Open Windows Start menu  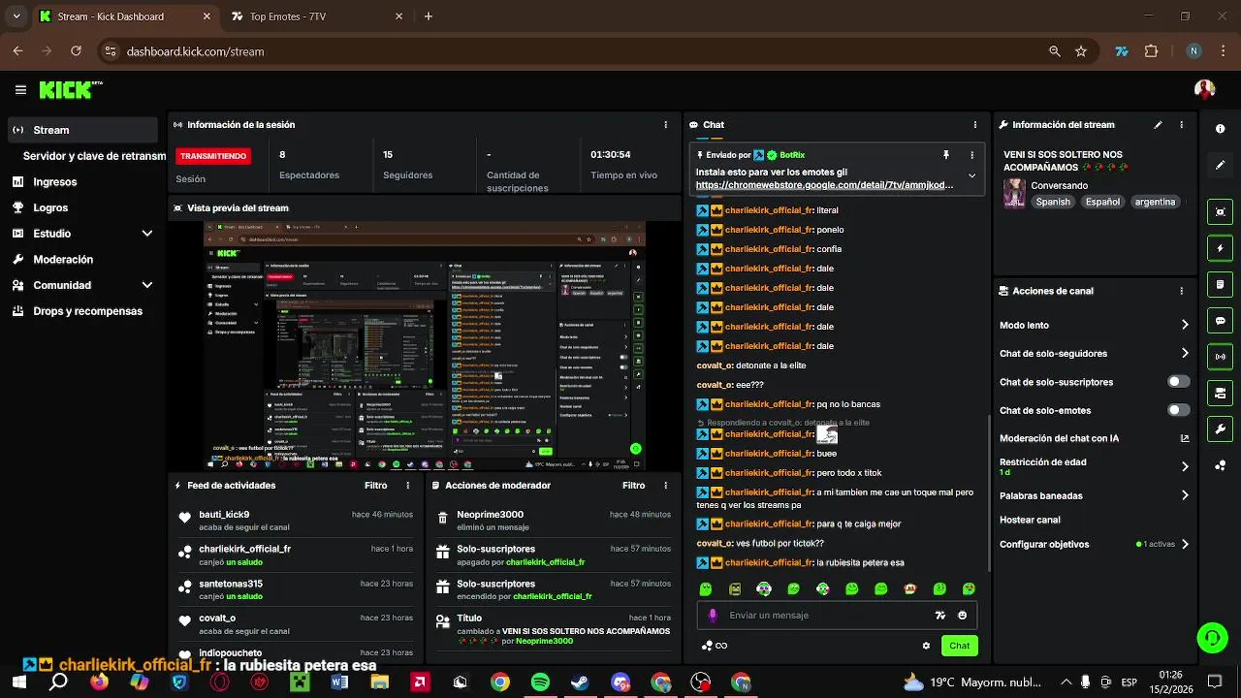[x=19, y=682]
